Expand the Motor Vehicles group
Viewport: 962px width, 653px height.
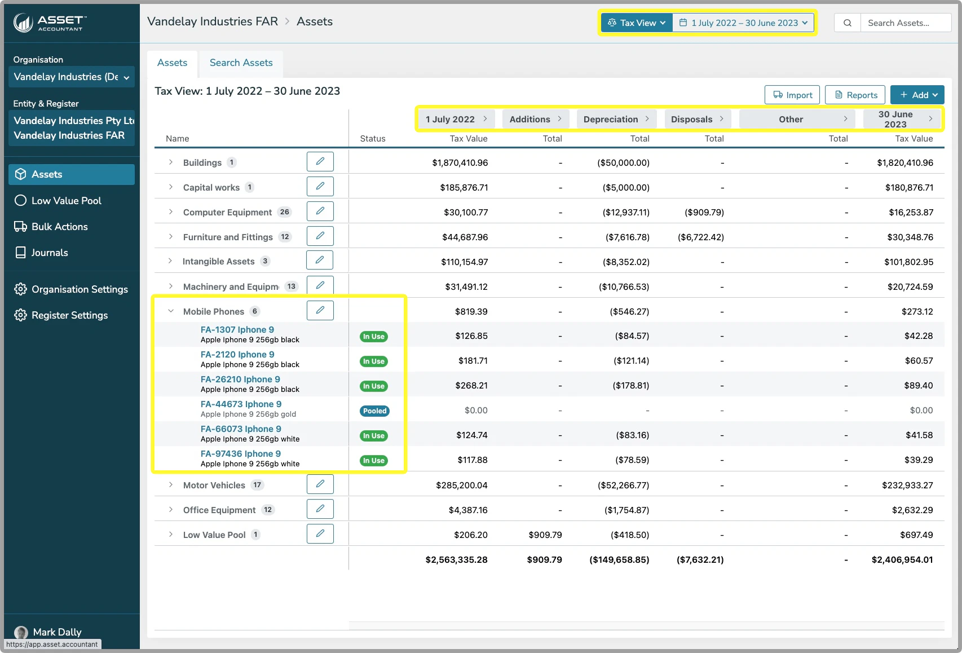pos(171,484)
